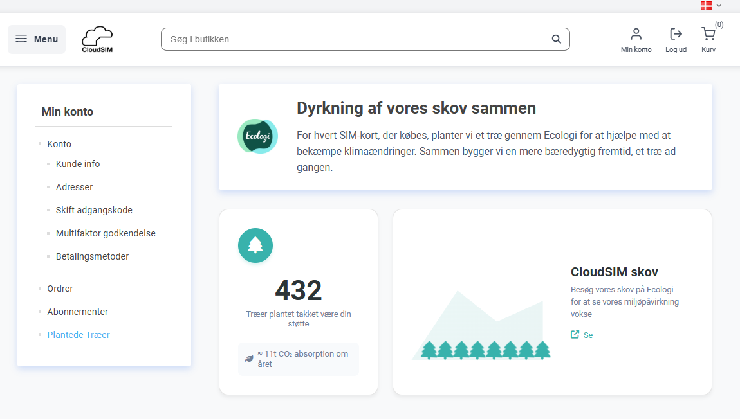Click the magnifying glass search icon
The width and height of the screenshot is (740, 419).
[x=557, y=39]
